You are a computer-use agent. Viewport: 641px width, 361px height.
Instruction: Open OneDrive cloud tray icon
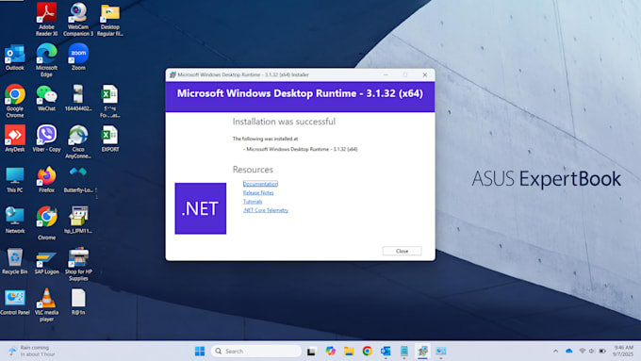[x=569, y=352]
